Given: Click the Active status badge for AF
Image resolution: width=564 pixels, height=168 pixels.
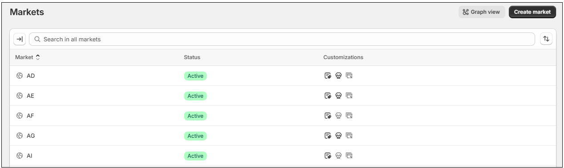Looking at the screenshot, I should (x=195, y=116).
